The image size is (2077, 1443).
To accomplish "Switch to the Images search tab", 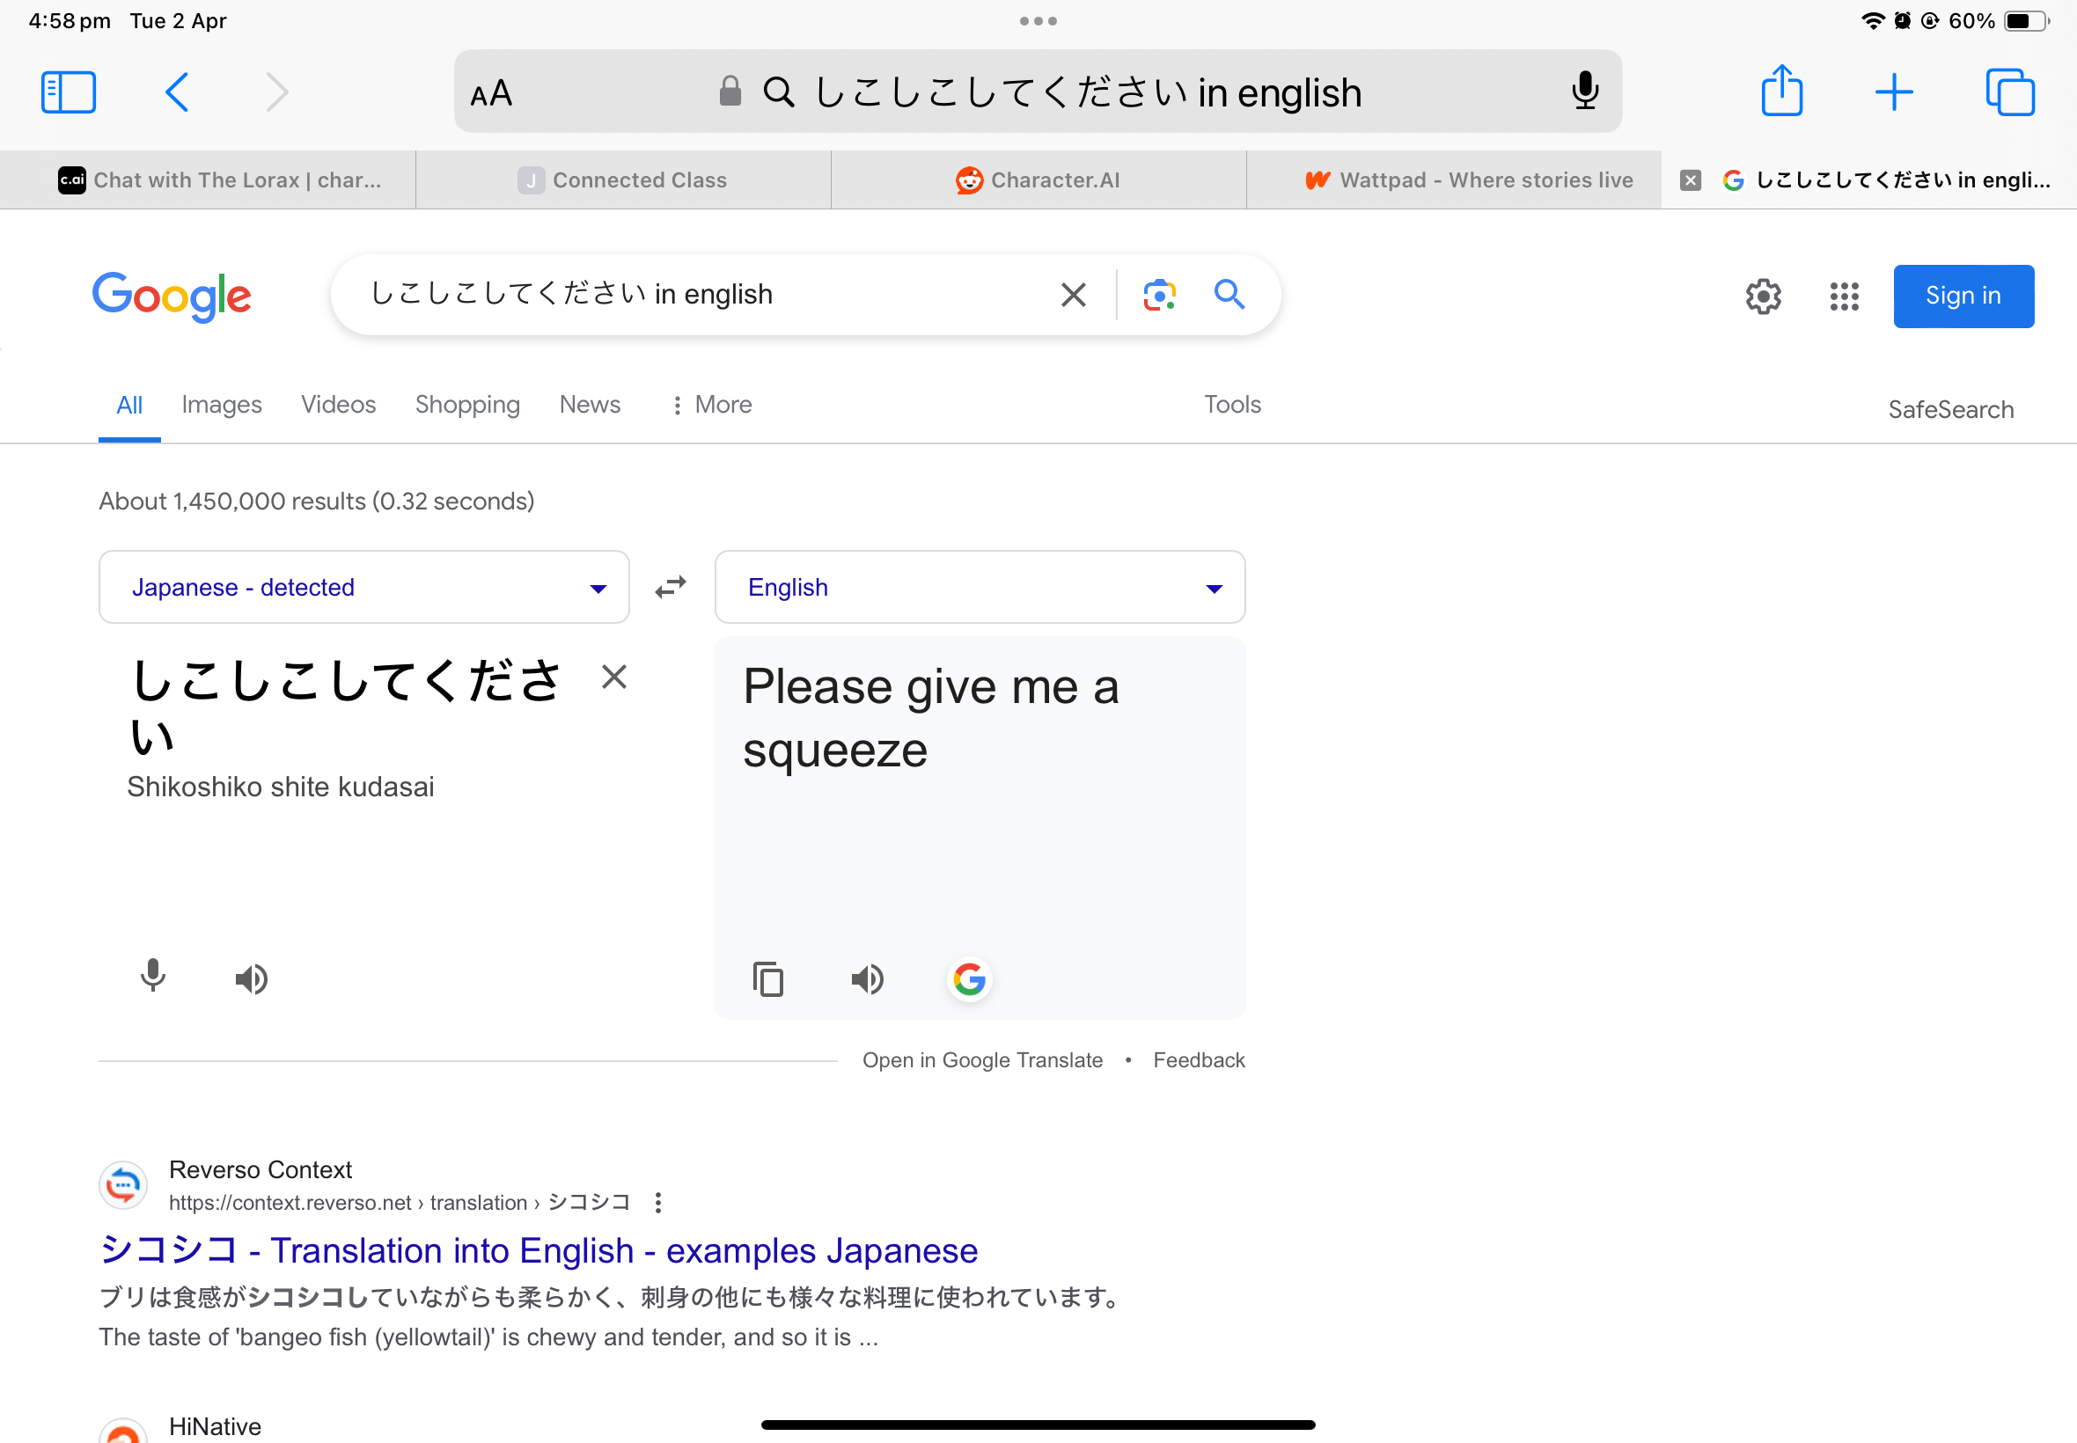I will click(x=222, y=404).
